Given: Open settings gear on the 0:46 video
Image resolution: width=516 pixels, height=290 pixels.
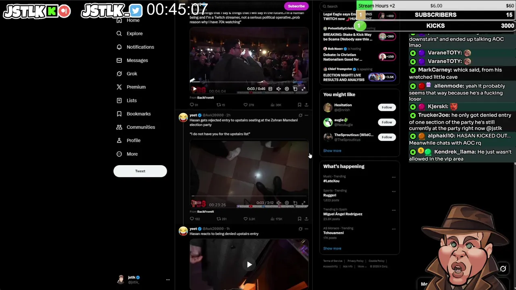Looking at the screenshot, I should [287, 89].
